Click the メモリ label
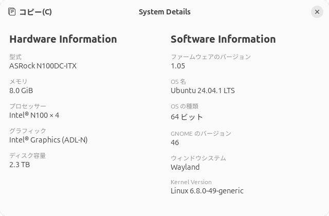This screenshot has width=329, height=216. coord(19,81)
